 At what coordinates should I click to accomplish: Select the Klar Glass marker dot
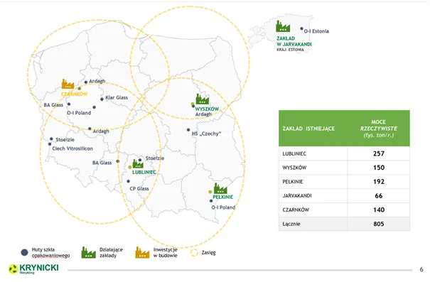pyautogui.click(x=102, y=99)
